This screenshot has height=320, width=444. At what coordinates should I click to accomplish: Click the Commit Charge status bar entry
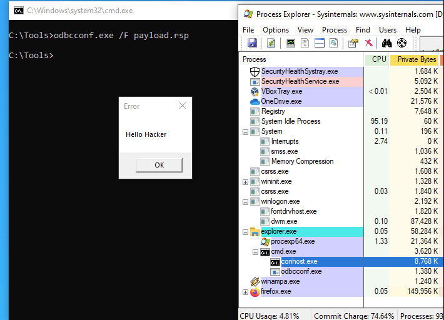(x=354, y=316)
